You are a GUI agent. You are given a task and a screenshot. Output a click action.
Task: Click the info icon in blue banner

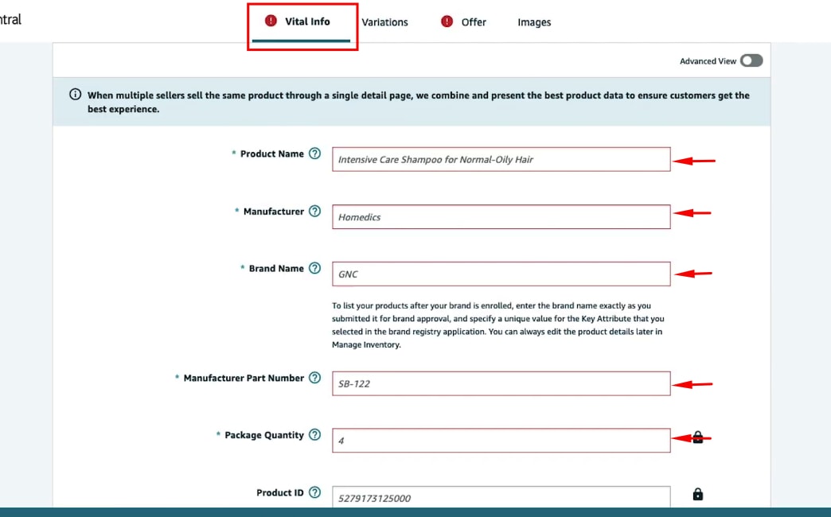pos(76,95)
